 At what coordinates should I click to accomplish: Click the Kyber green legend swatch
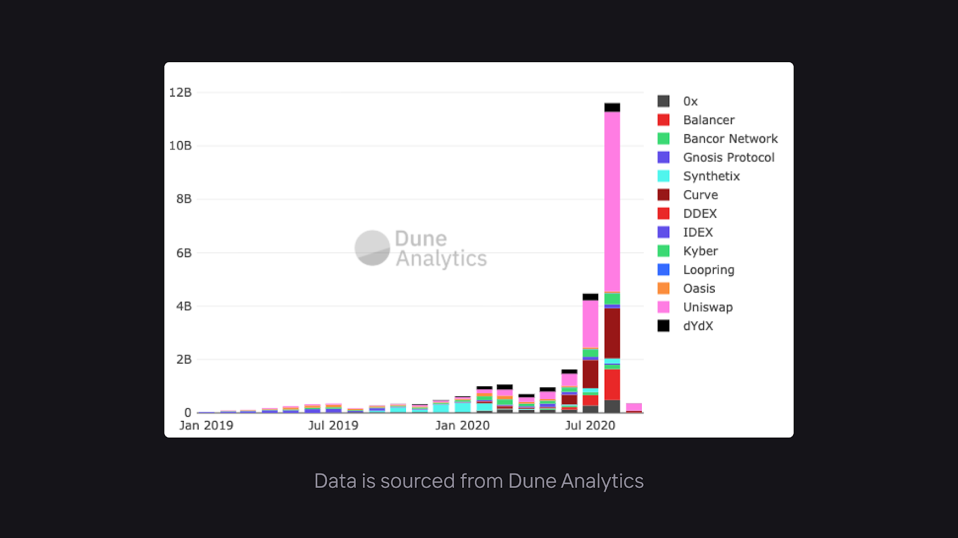pyautogui.click(x=663, y=251)
